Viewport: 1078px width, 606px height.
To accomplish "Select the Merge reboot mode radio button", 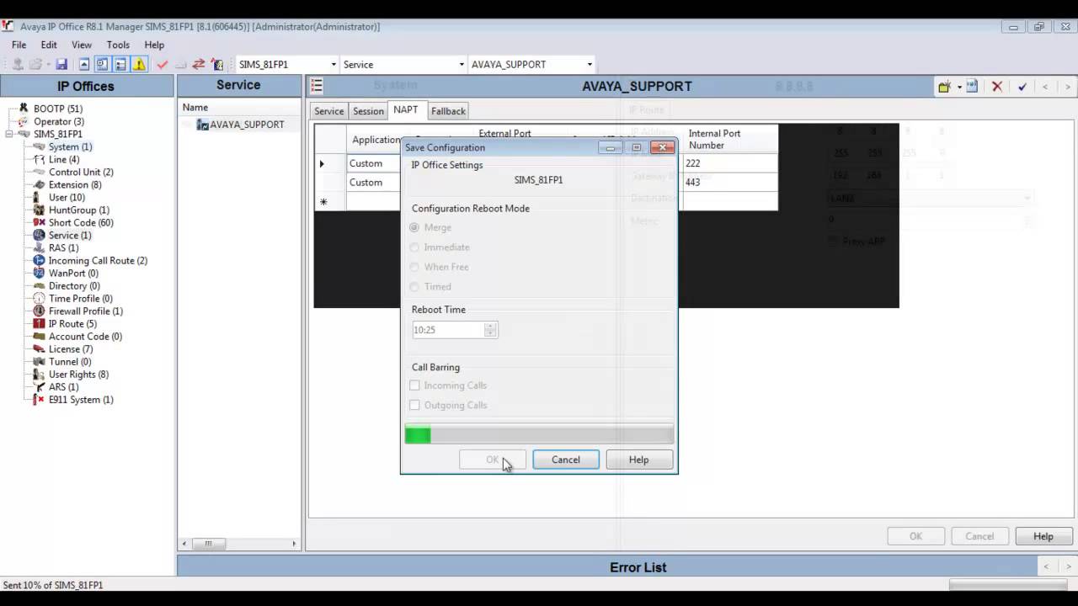I will coord(414,227).
